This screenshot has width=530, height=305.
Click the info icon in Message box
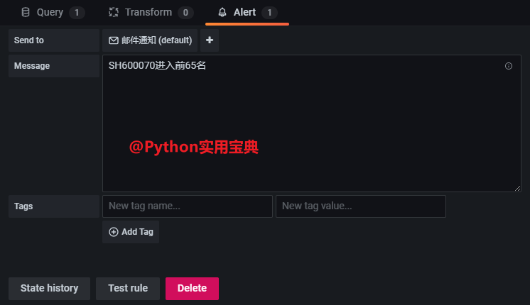point(509,66)
